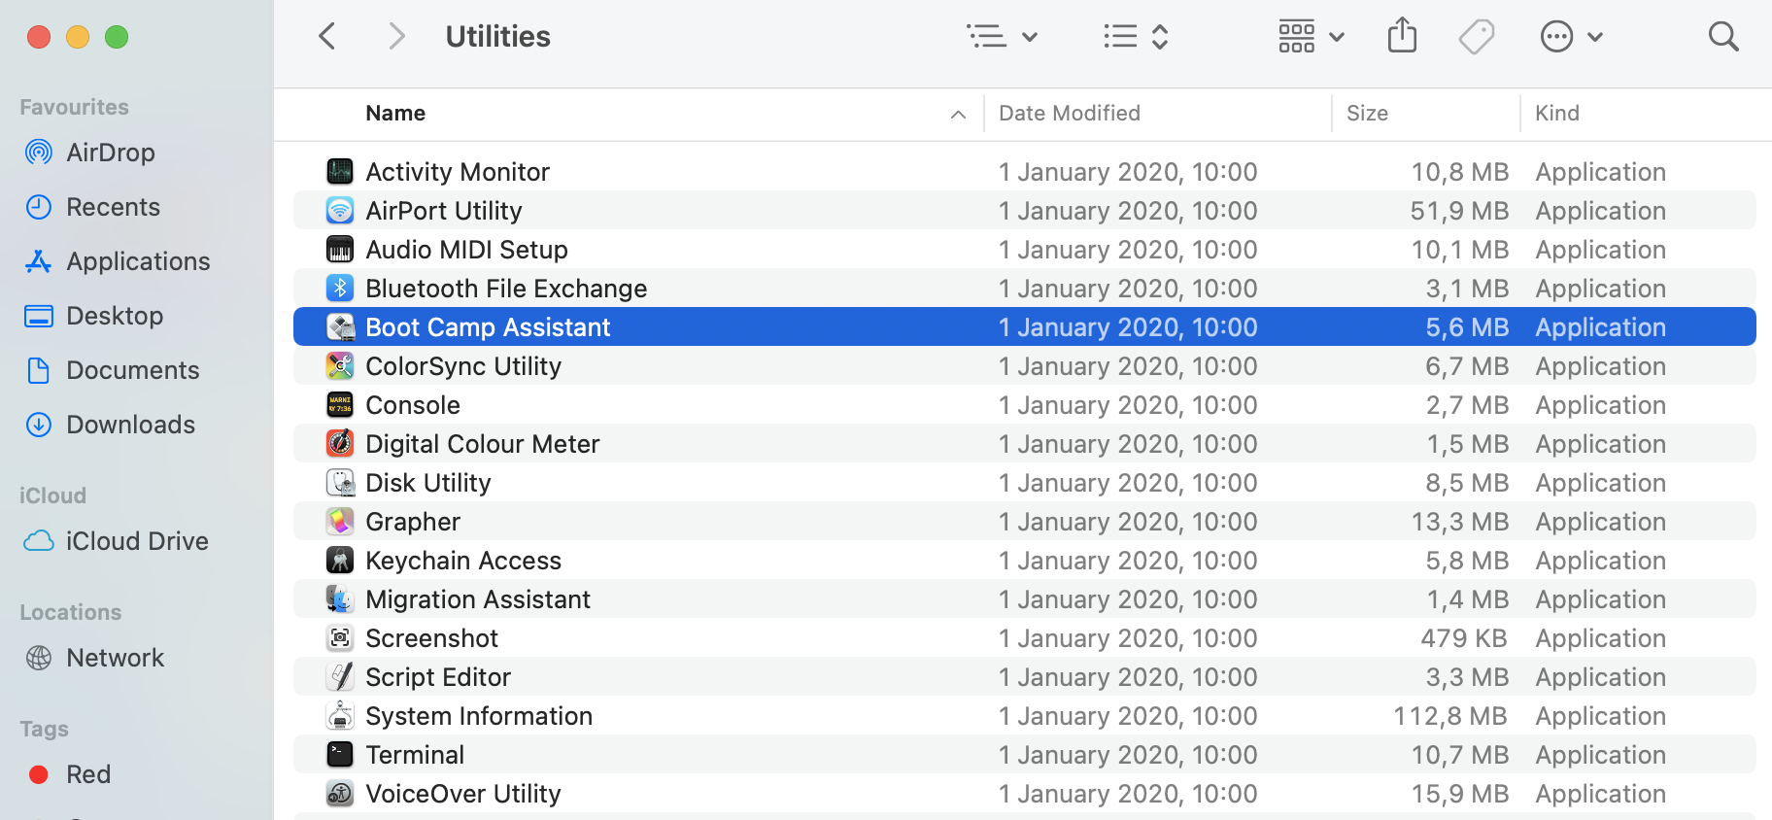Image resolution: width=1772 pixels, height=820 pixels.
Task: Select the Keychain Access name
Action: click(463, 561)
